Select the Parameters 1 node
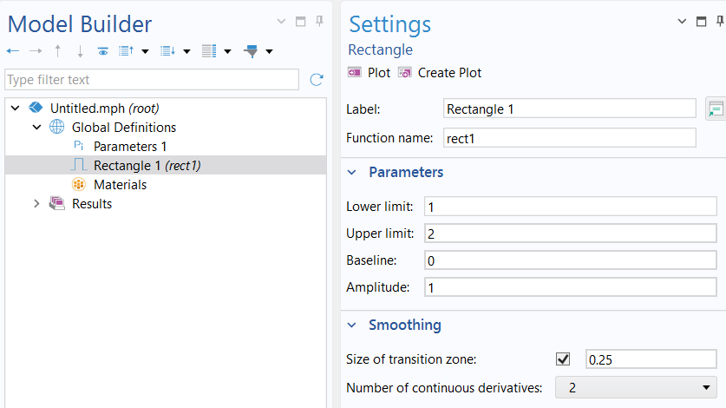Image resolution: width=726 pixels, height=408 pixels. (x=130, y=147)
